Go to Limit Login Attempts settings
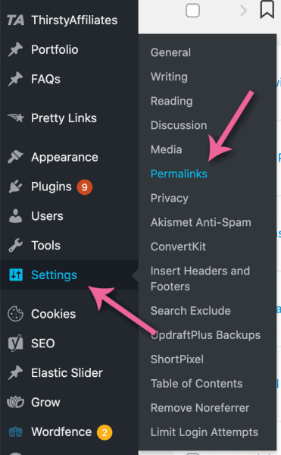 click(x=205, y=432)
